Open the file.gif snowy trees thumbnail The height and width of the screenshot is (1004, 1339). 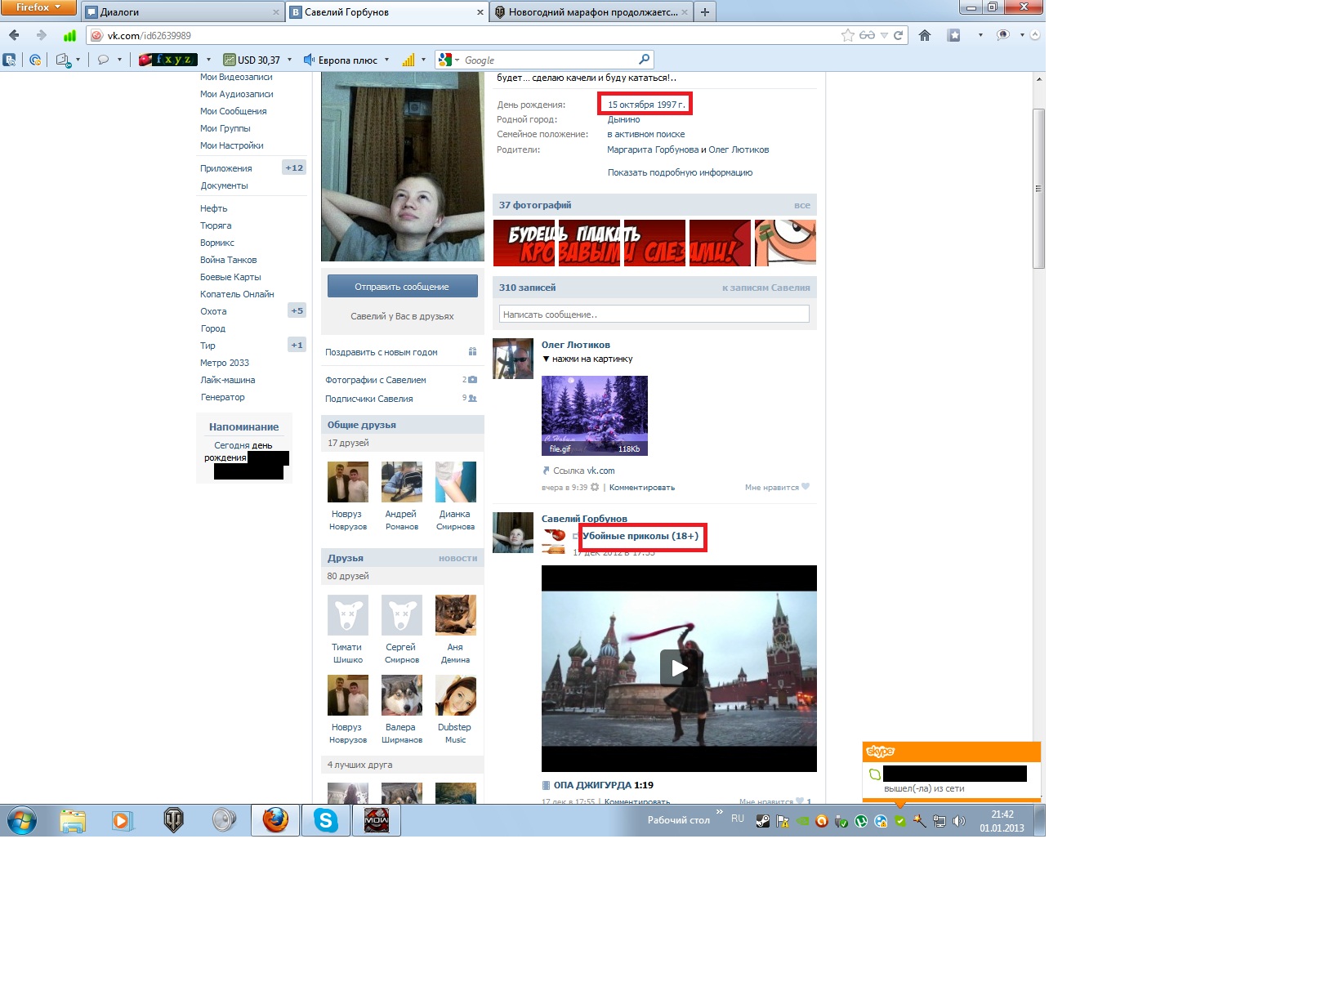pos(595,415)
